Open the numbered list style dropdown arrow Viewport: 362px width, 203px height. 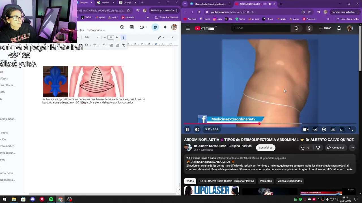[x=107, y=45]
